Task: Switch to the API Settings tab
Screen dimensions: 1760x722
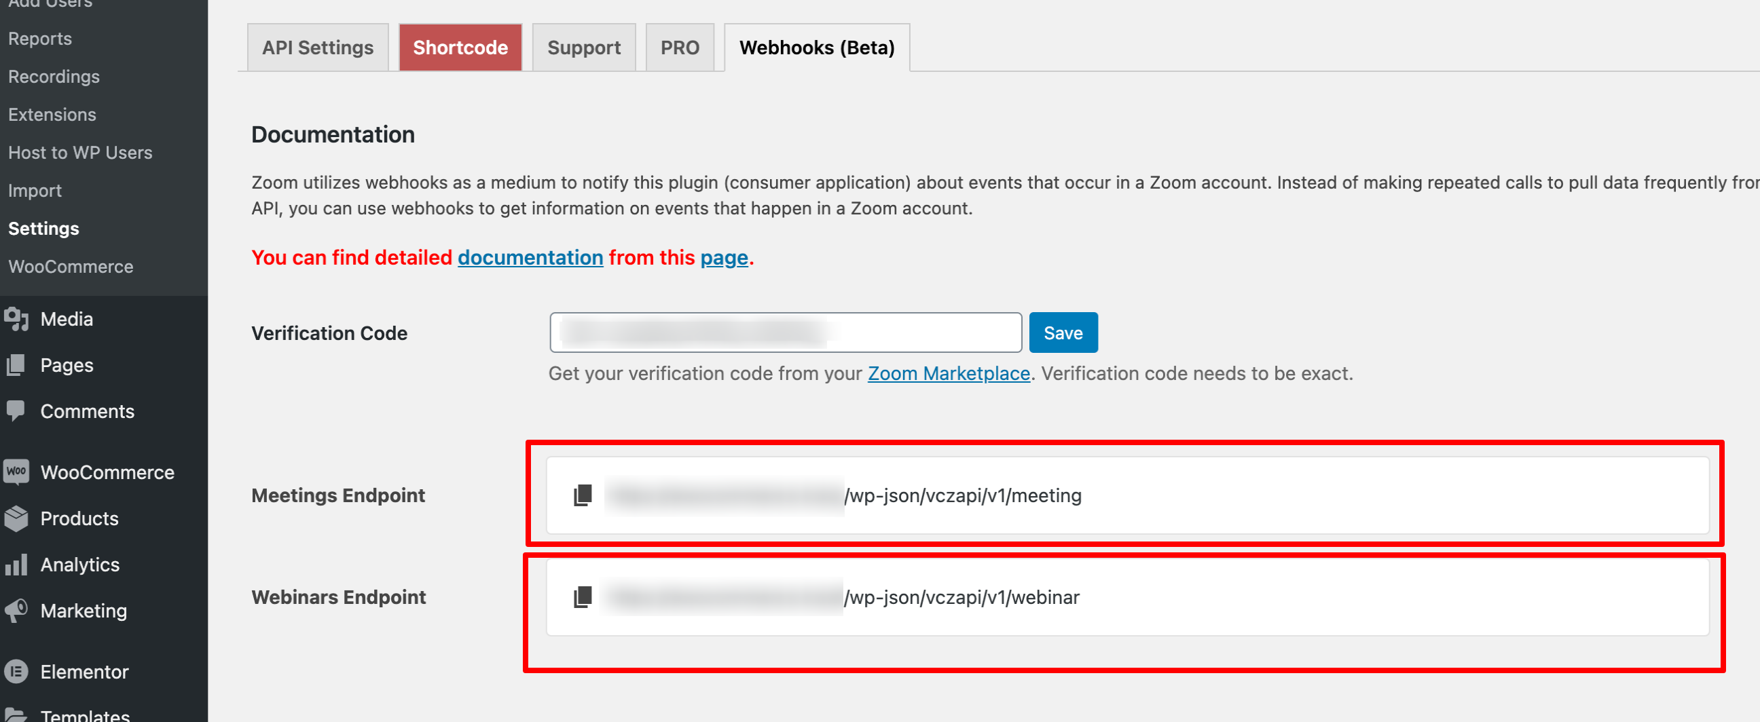Action: pyautogui.click(x=318, y=47)
